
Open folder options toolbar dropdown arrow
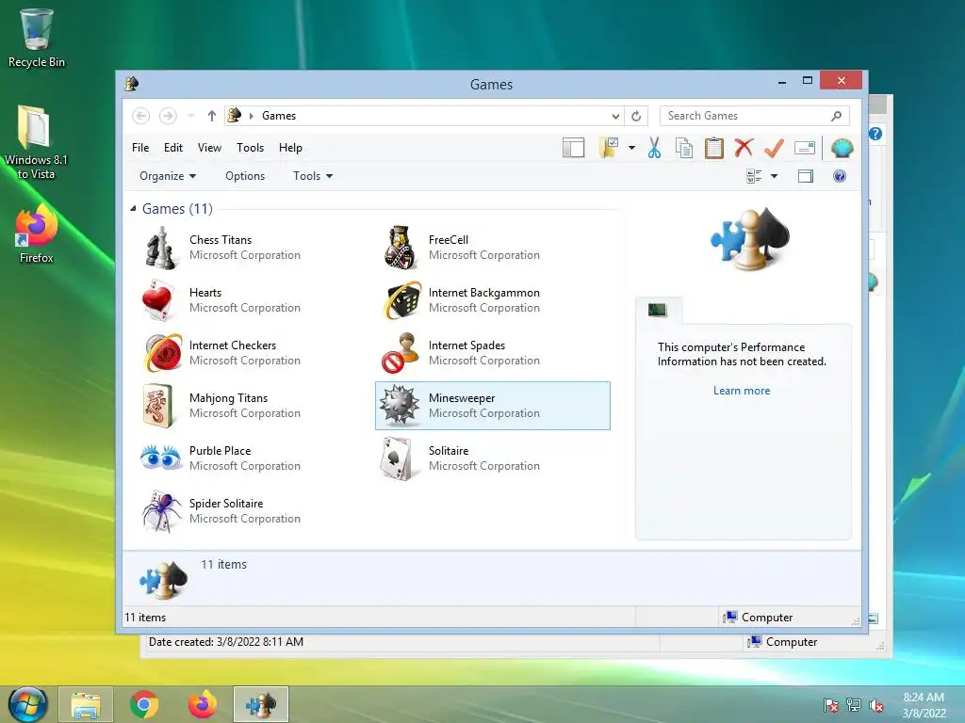[x=631, y=148]
